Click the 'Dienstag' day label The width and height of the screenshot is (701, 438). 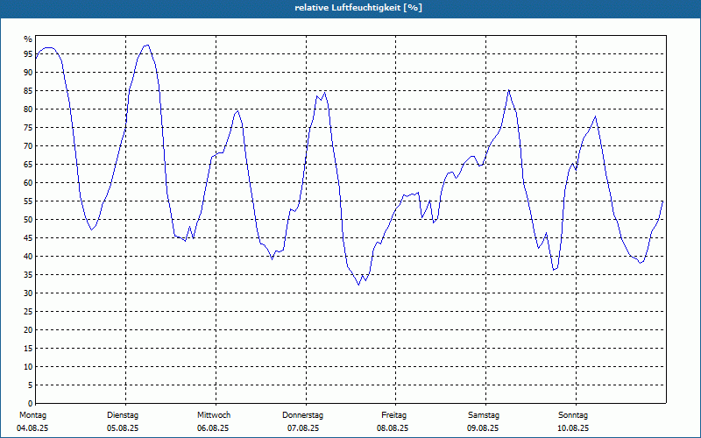(x=123, y=415)
